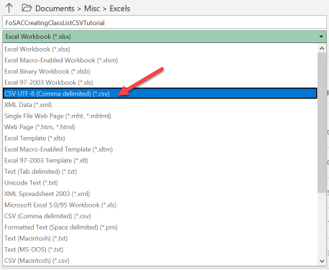Select Excel Macro-Enabled Workbook (*.xlsm)
The image size is (329, 270).
click(x=160, y=60)
